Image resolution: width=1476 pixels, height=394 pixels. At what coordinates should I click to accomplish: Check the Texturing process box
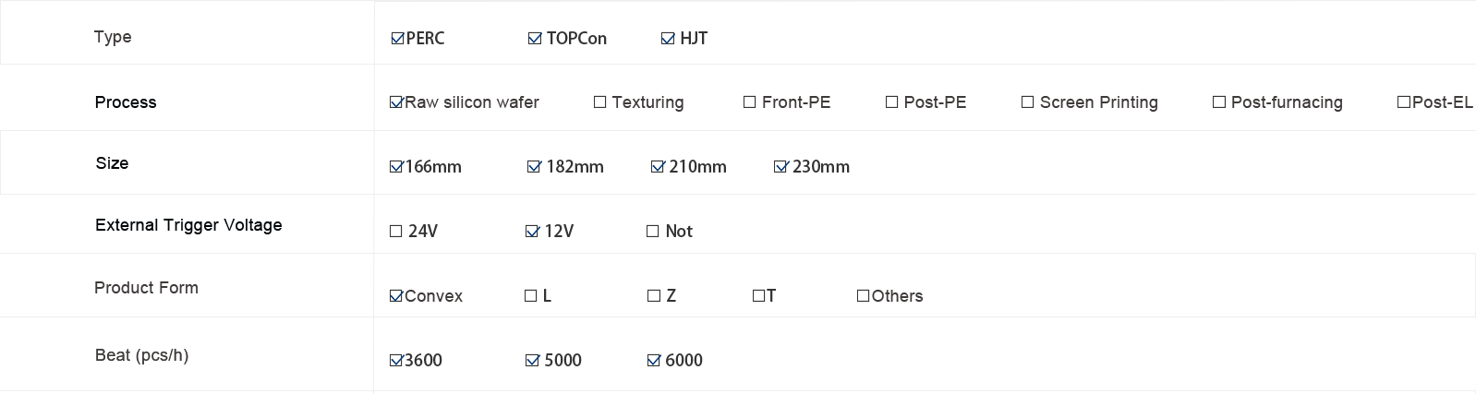pyautogui.click(x=599, y=102)
